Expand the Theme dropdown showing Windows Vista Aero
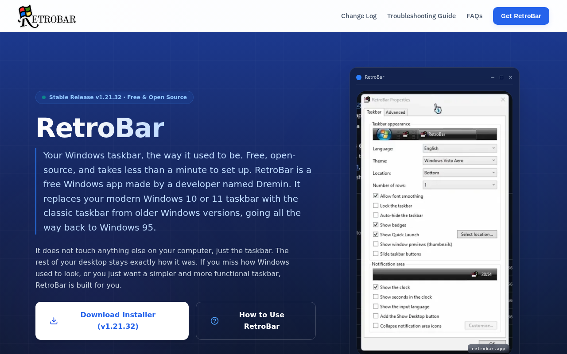This screenshot has width=567, height=354. tap(460, 161)
